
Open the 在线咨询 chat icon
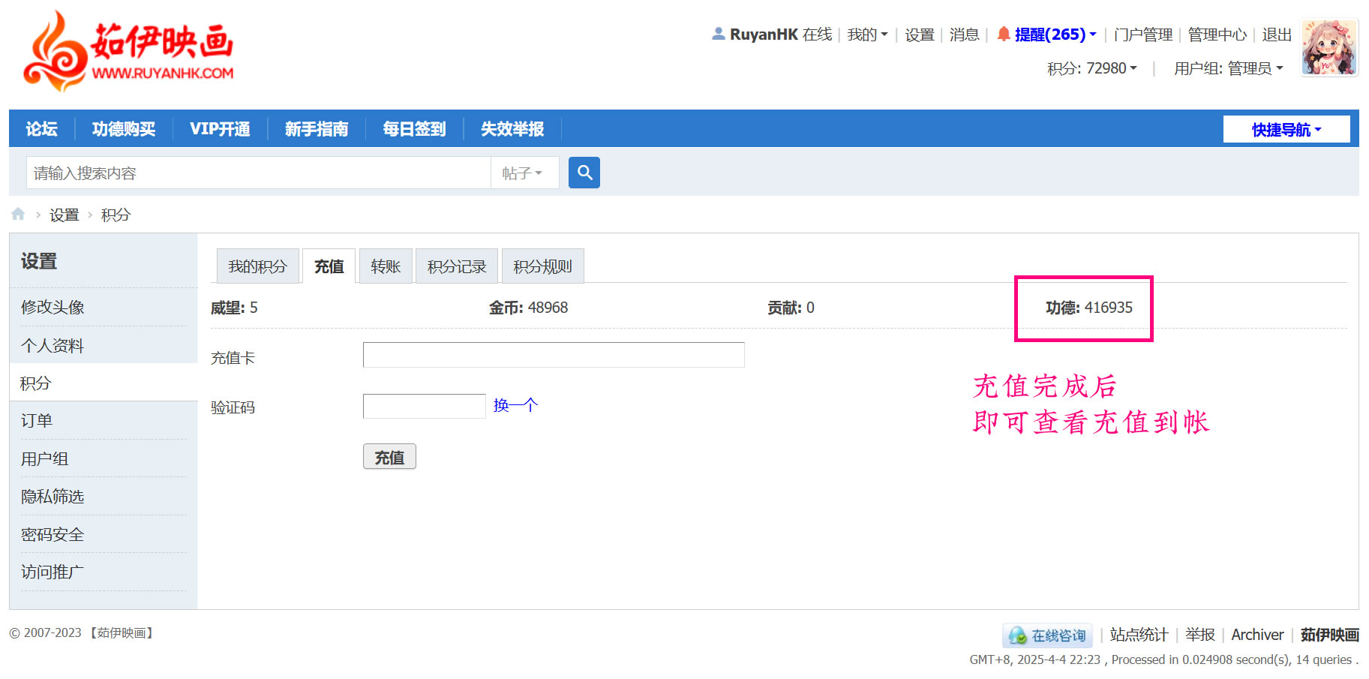coord(1047,635)
